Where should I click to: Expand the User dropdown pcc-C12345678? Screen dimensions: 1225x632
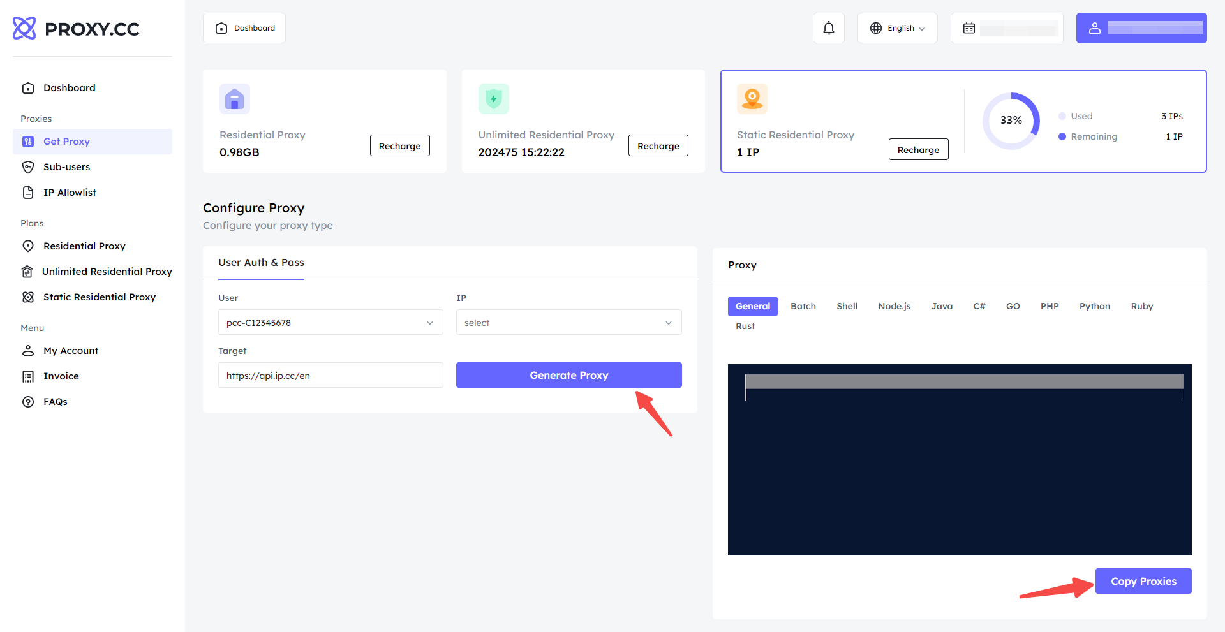tap(330, 323)
